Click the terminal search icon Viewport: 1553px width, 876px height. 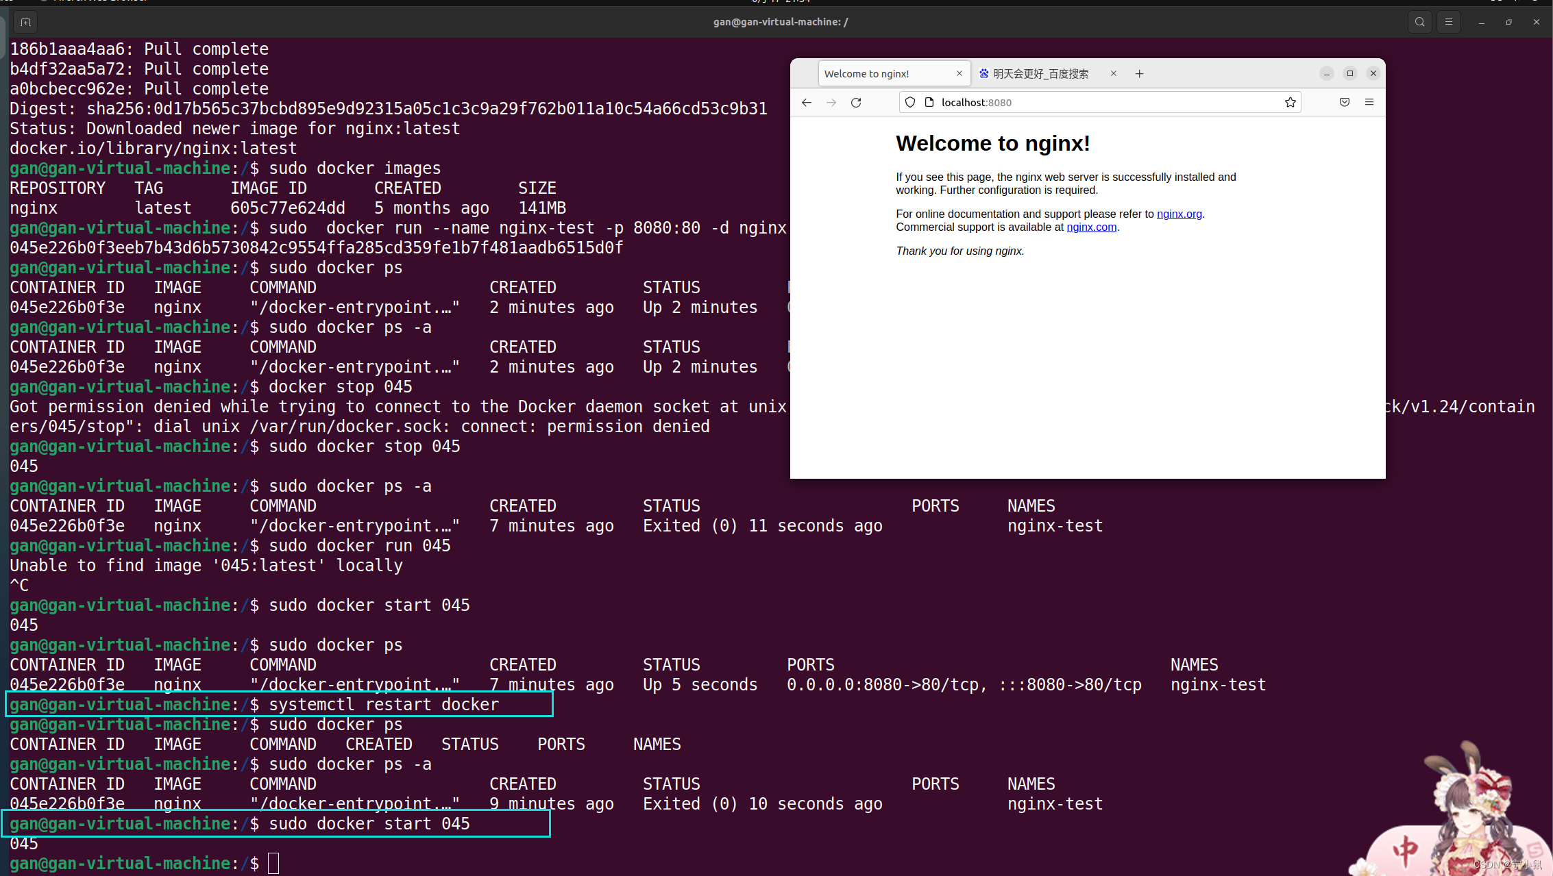click(1419, 22)
